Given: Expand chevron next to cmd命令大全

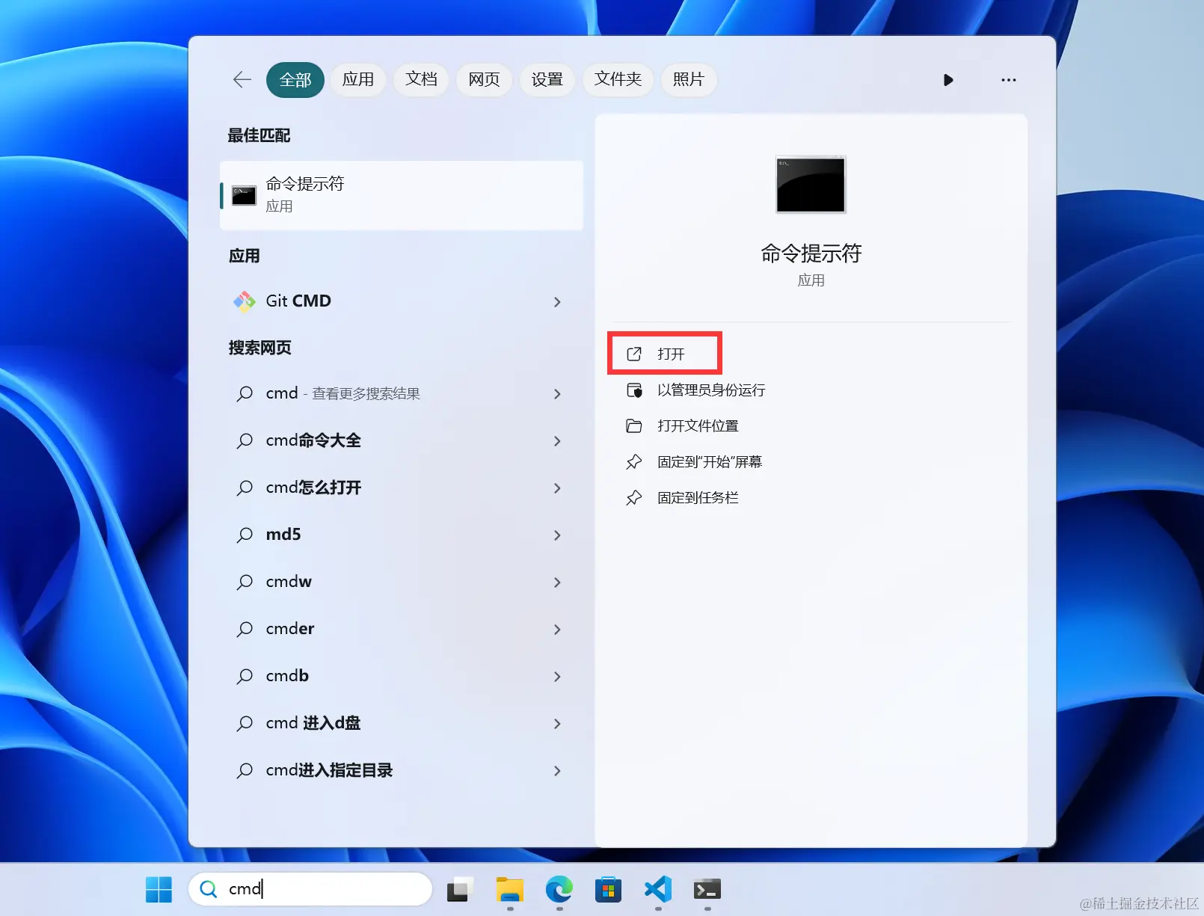Looking at the screenshot, I should pos(557,441).
